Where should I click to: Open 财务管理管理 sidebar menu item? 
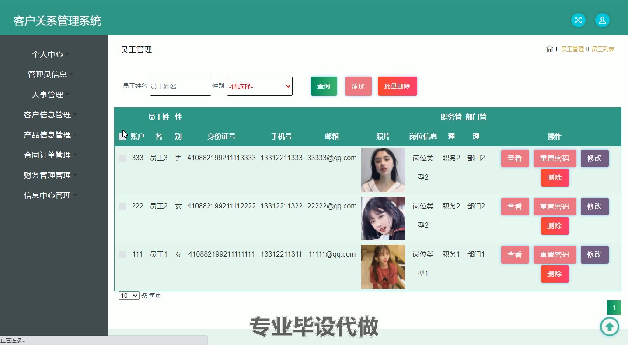(48, 175)
